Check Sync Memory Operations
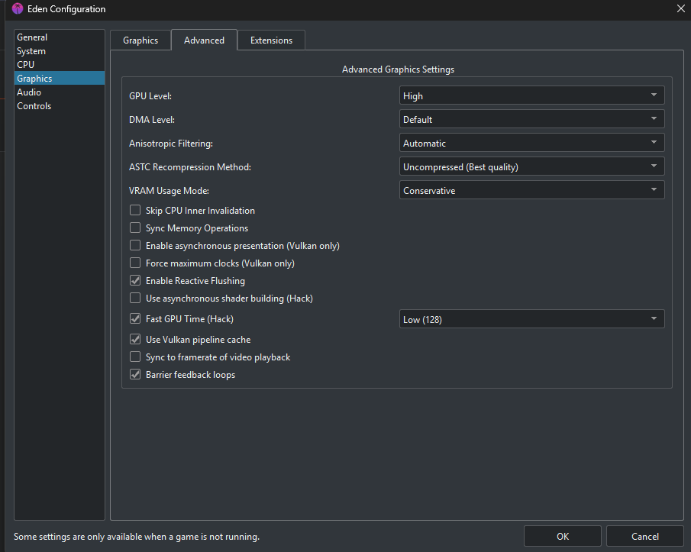691x552 pixels. point(135,228)
